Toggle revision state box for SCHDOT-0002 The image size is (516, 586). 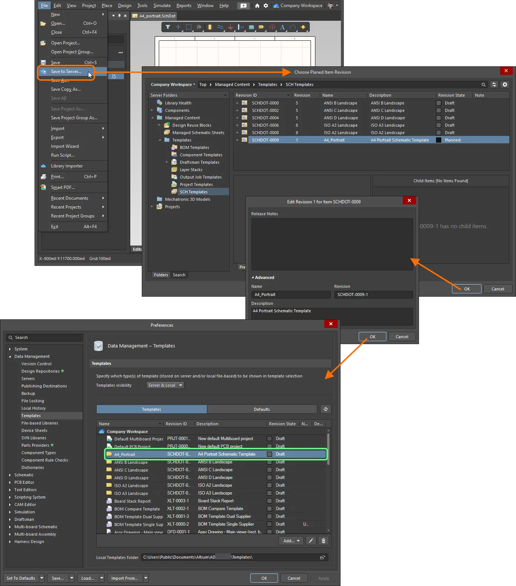tap(439, 110)
